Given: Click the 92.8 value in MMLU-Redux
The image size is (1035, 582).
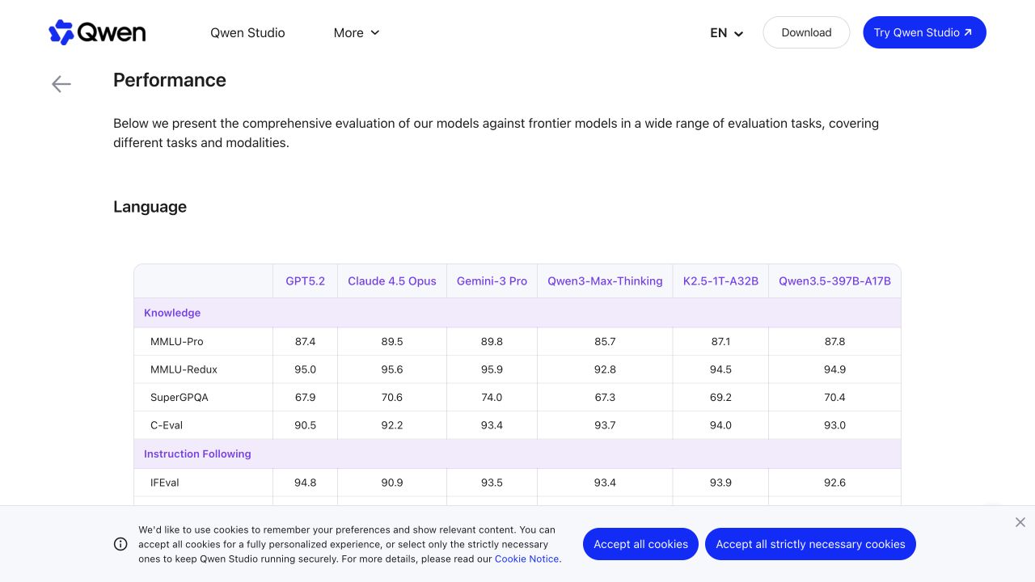Looking at the screenshot, I should point(605,369).
